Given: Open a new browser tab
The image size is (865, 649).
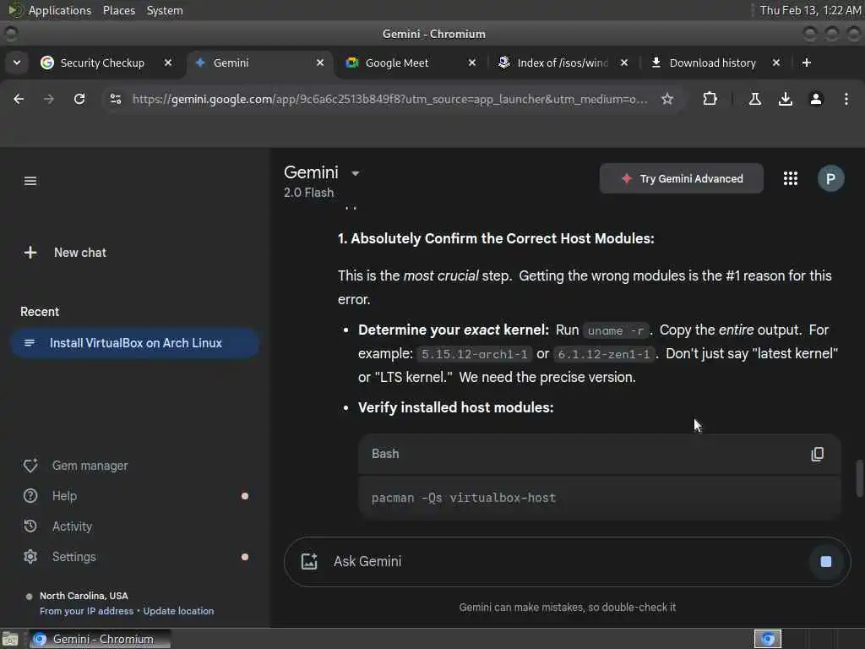Looking at the screenshot, I should point(806,63).
